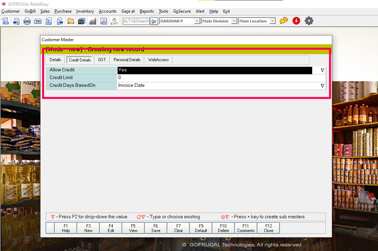
Task: Open the Reports menu
Action: [146, 11]
